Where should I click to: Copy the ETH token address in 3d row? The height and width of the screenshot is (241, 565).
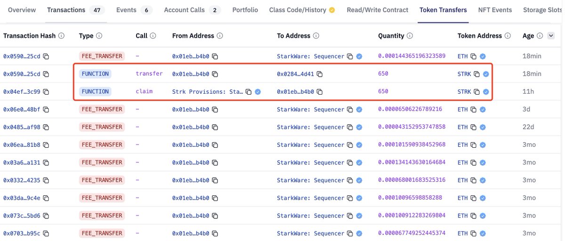tap(474, 110)
